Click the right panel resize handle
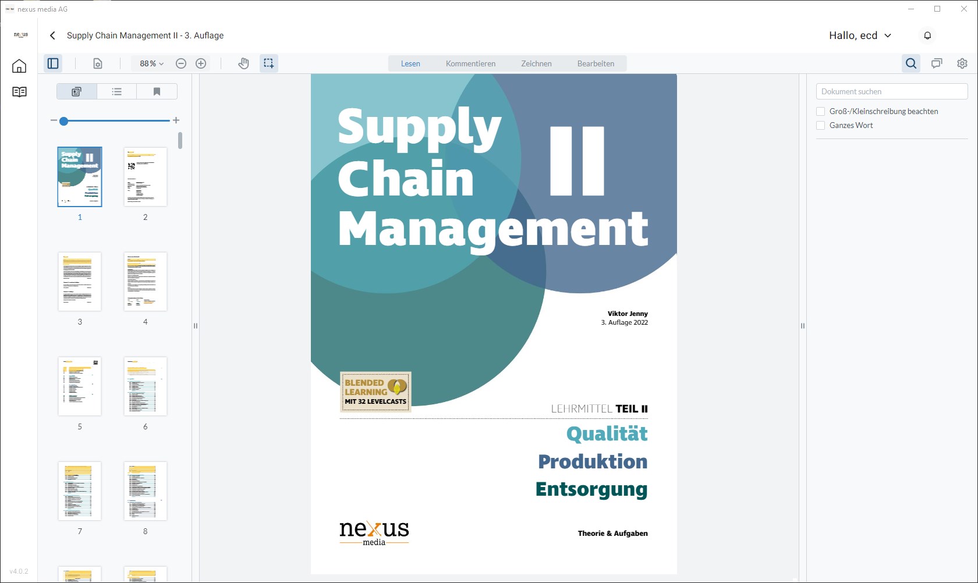This screenshot has width=978, height=583. tap(803, 326)
